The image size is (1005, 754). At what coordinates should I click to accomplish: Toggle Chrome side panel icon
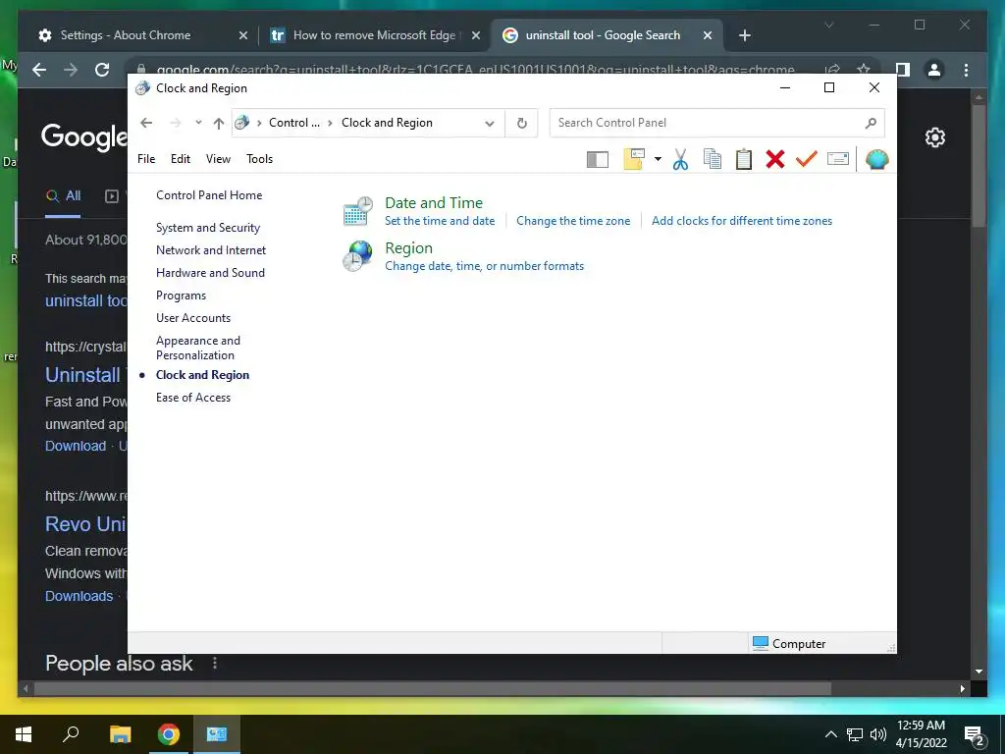903,70
